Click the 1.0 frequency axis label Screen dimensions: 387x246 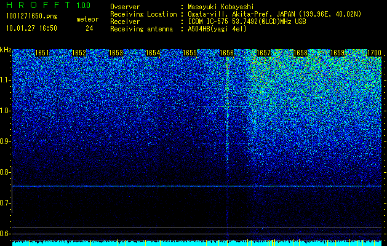(x=6, y=111)
